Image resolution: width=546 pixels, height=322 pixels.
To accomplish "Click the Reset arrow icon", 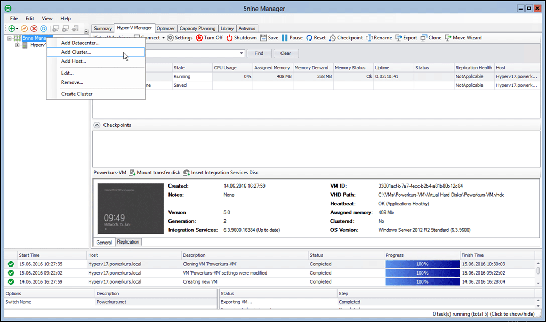I will [309, 38].
